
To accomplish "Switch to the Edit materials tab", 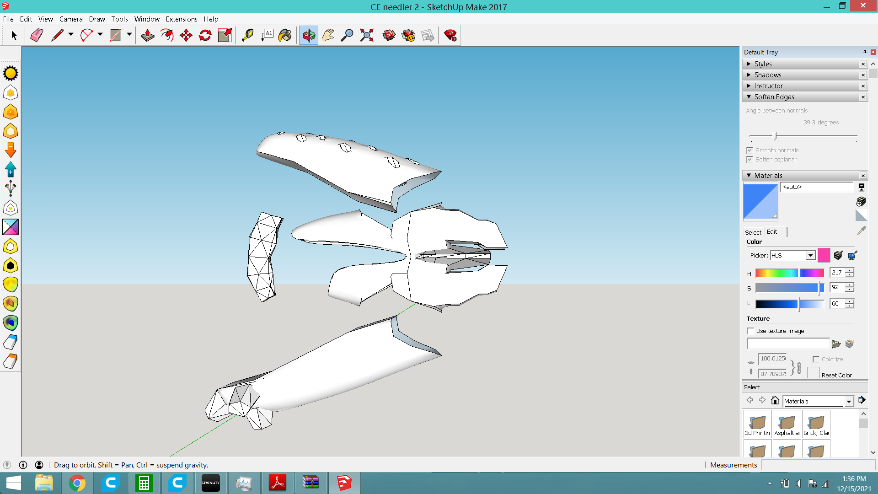I will (x=772, y=232).
